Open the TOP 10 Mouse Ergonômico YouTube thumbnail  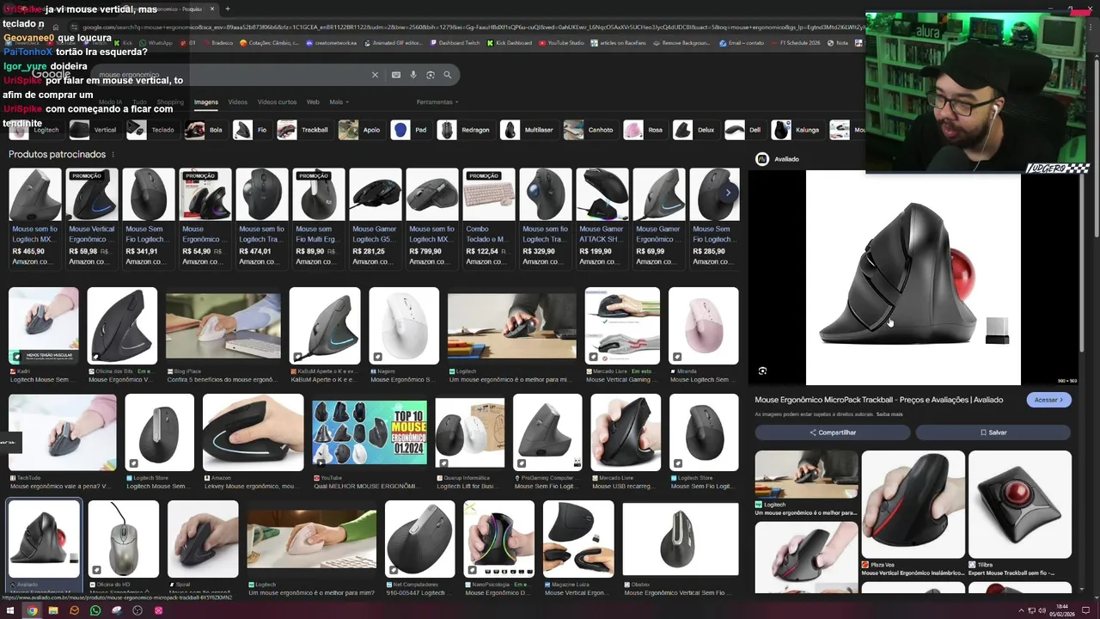(370, 432)
